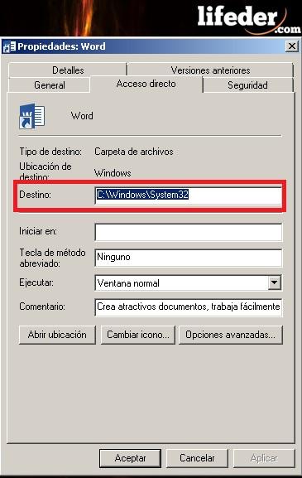302x478 pixels.
Task: Confirm with the Aceptar button
Action: click(130, 458)
